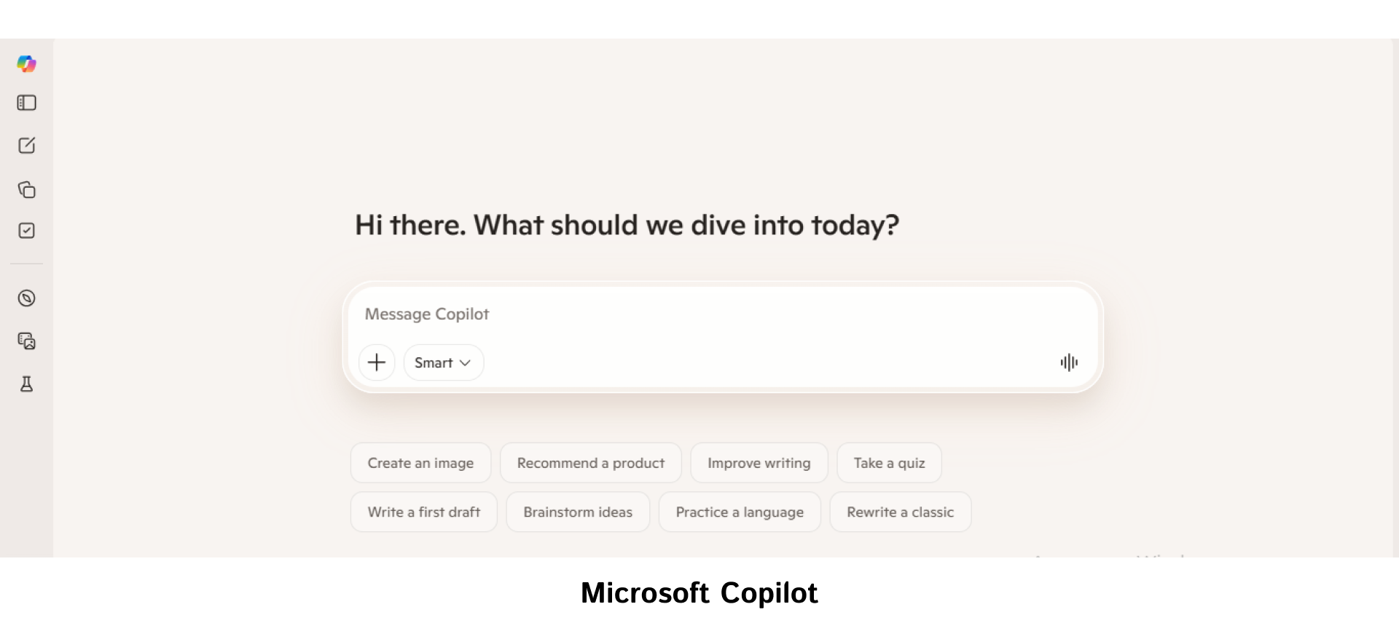Open the attachment plus button
The image size is (1399, 639).
[376, 362]
